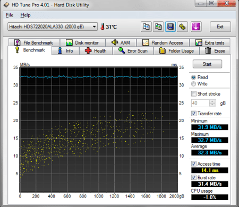Viewport: 239px width, 207px height.
Task: Select the Write radio button
Action: [193, 84]
